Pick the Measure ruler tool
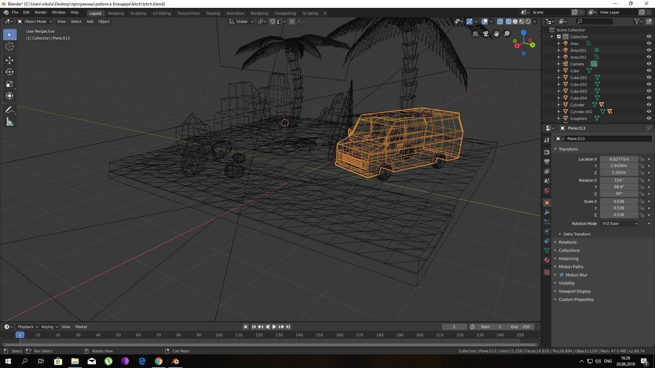This screenshot has height=368, width=655. point(10,122)
